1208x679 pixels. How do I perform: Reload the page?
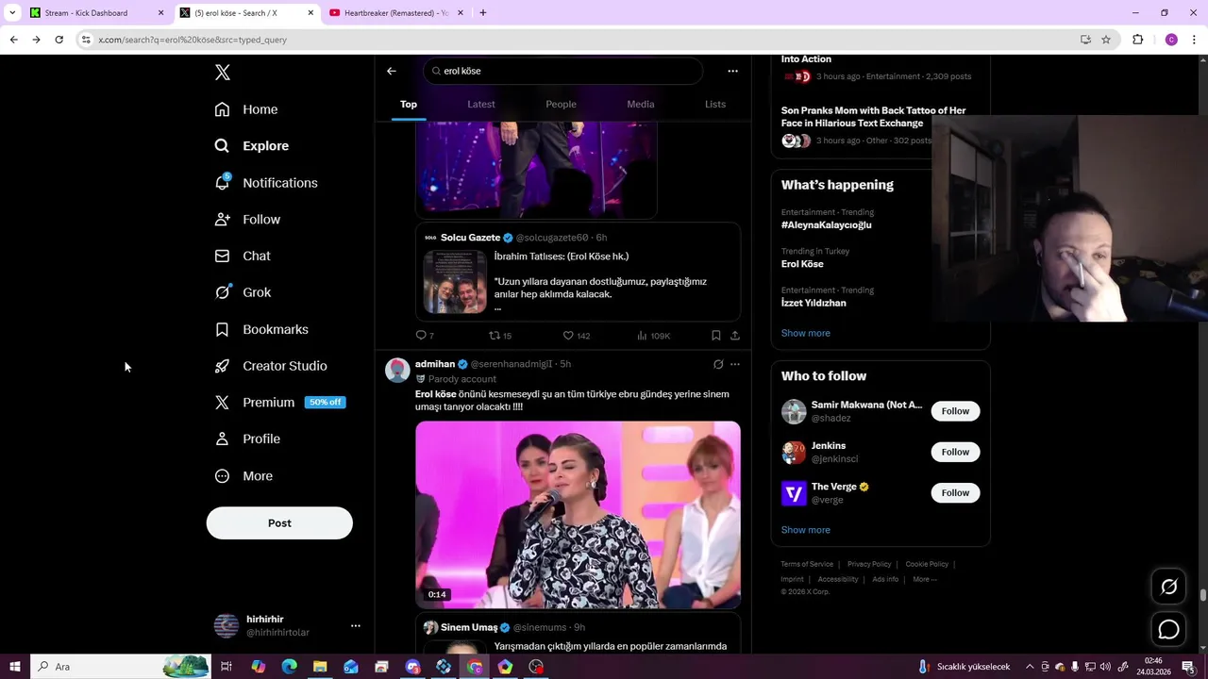(x=59, y=40)
